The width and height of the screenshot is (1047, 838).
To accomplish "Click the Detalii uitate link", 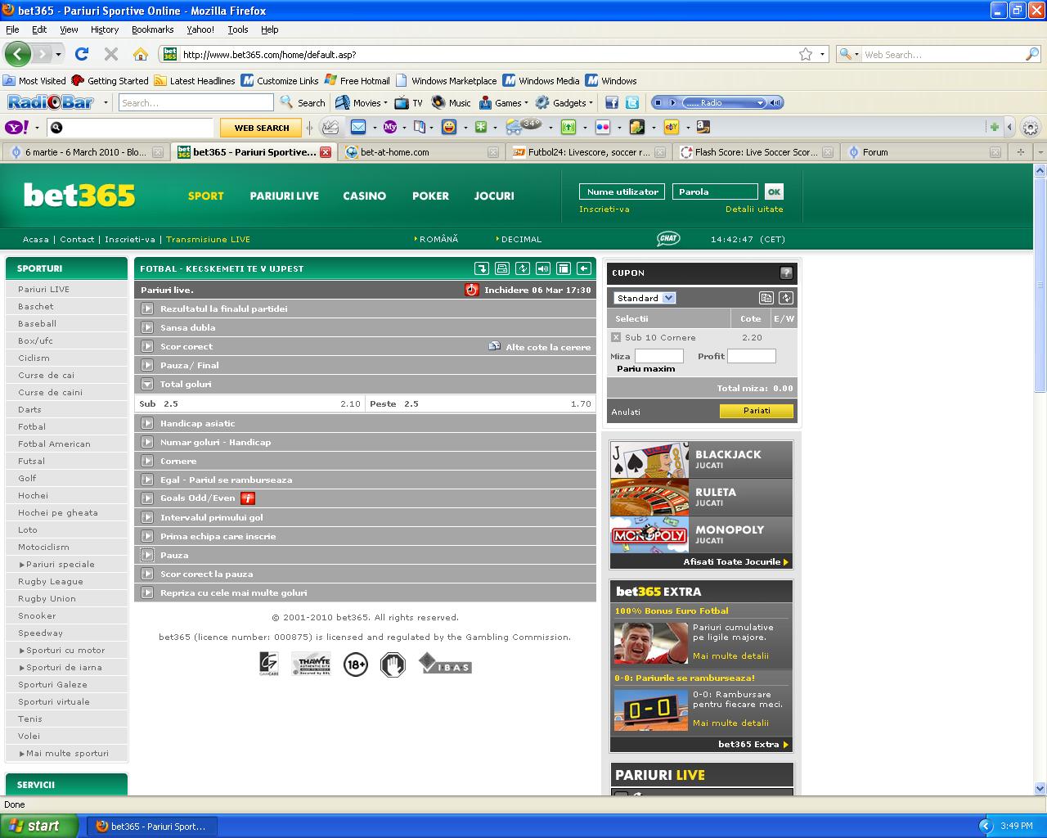I will [x=754, y=209].
